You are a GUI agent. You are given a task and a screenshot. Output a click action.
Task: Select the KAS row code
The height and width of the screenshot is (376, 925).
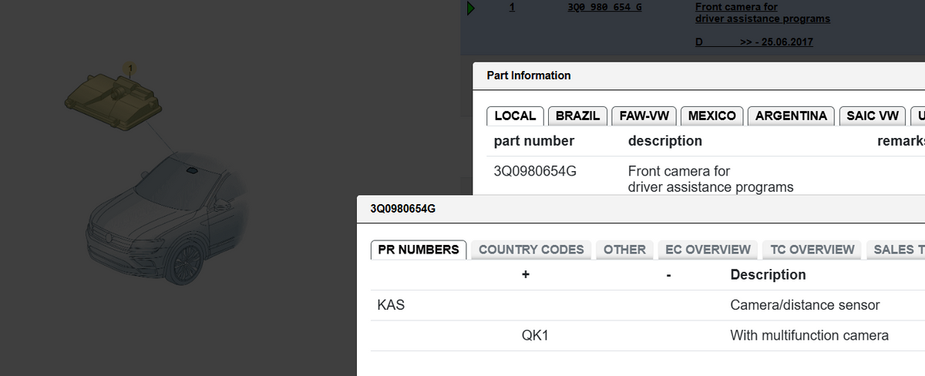point(391,305)
